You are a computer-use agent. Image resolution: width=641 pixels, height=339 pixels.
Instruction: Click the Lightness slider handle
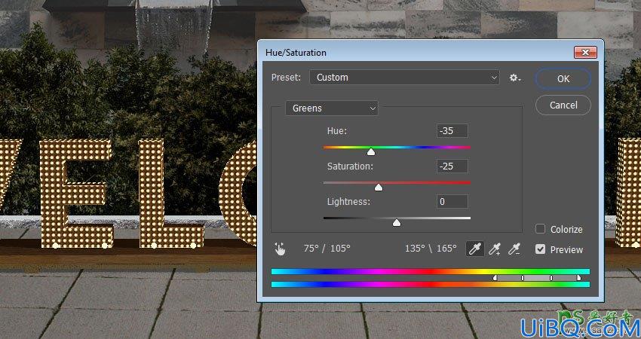click(x=397, y=222)
